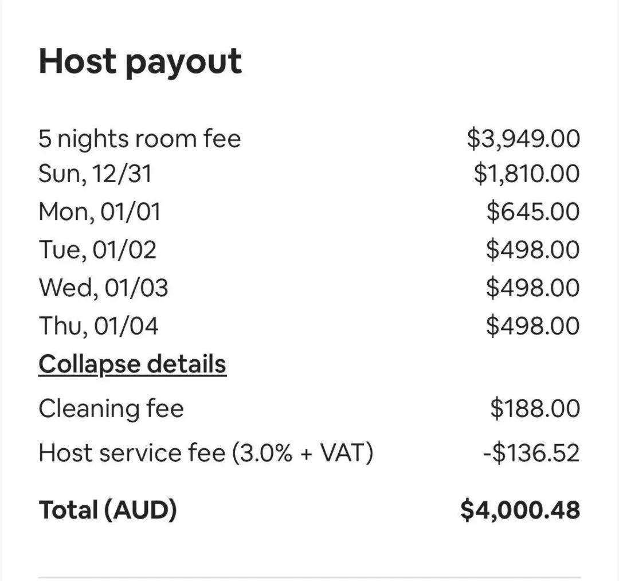Click Thursday's $498.00 amount
The width and height of the screenshot is (619, 581).
pyautogui.click(x=533, y=326)
